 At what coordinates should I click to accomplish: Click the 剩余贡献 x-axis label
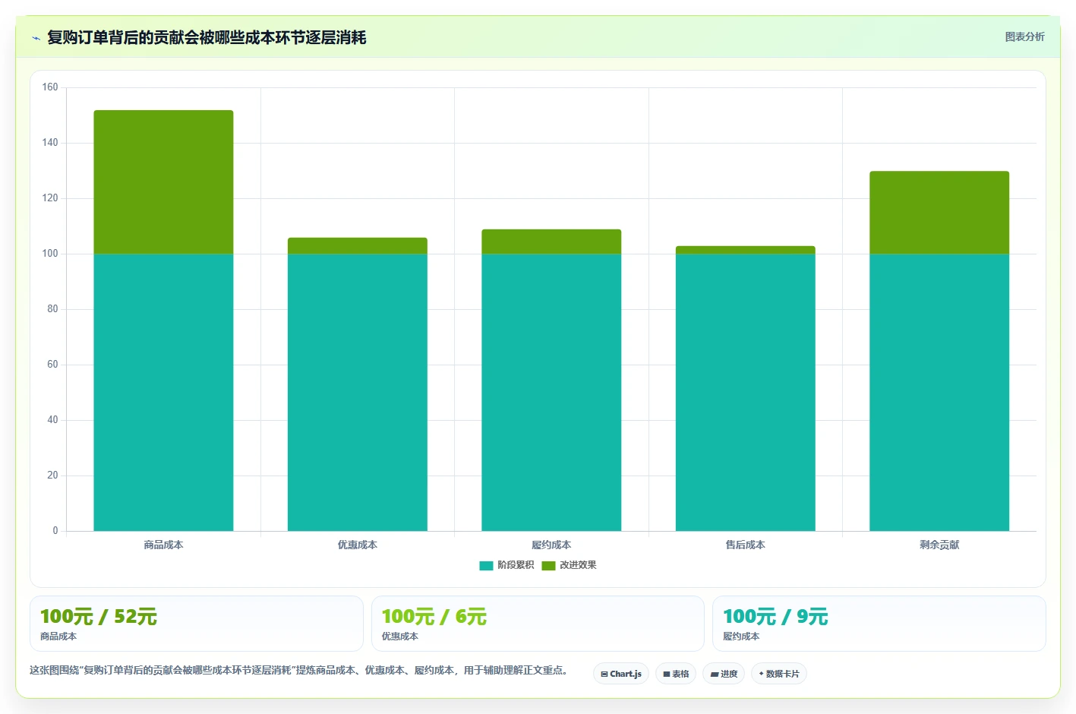939,545
